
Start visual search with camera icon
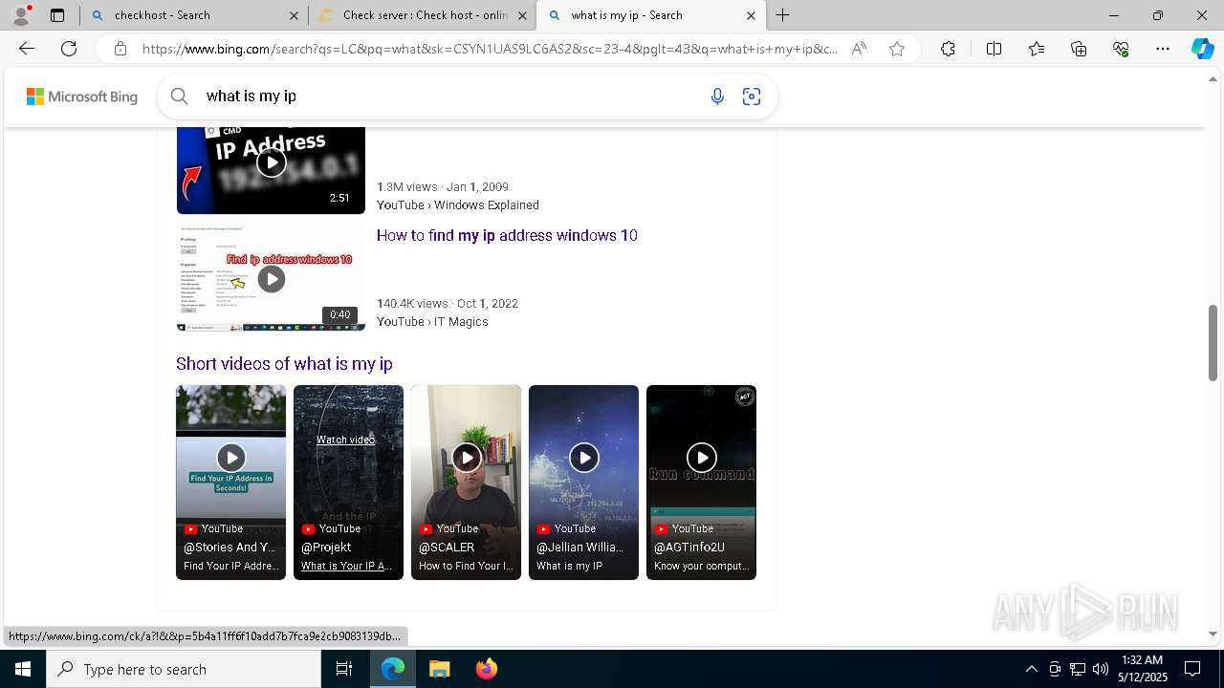click(752, 96)
